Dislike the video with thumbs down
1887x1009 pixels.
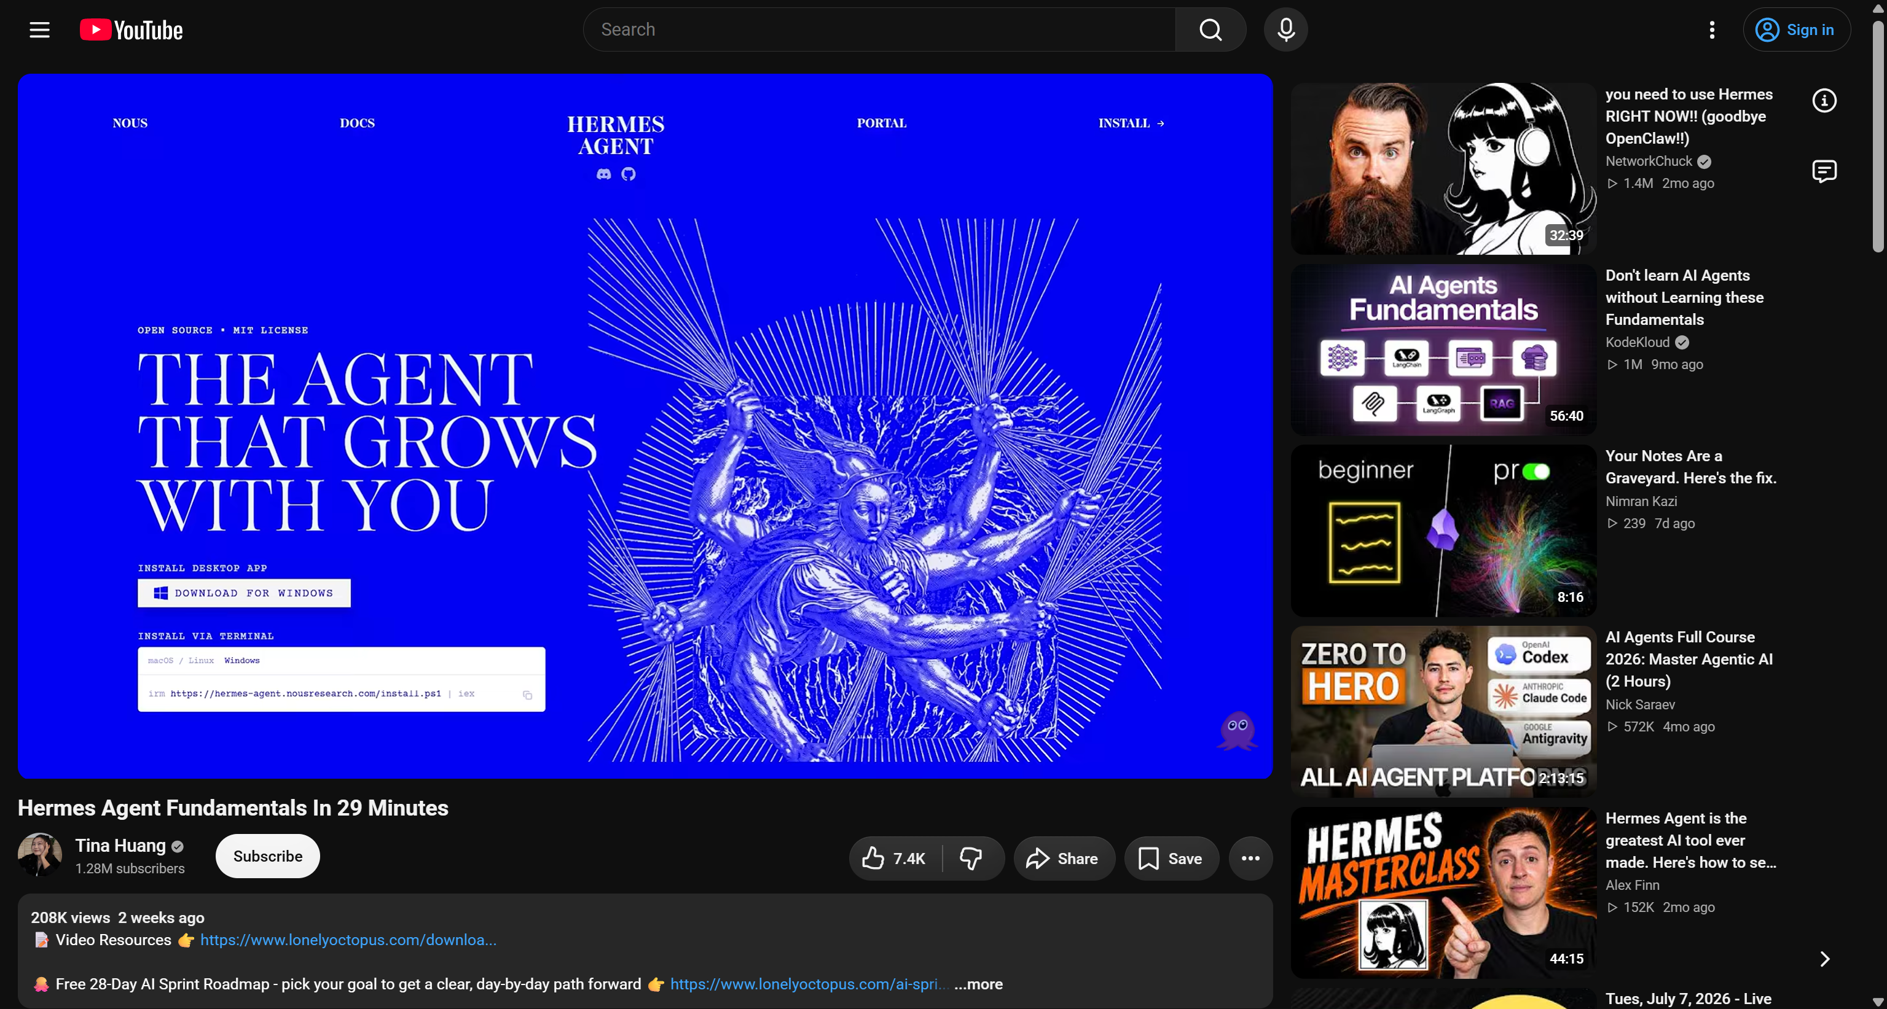tap(971, 858)
